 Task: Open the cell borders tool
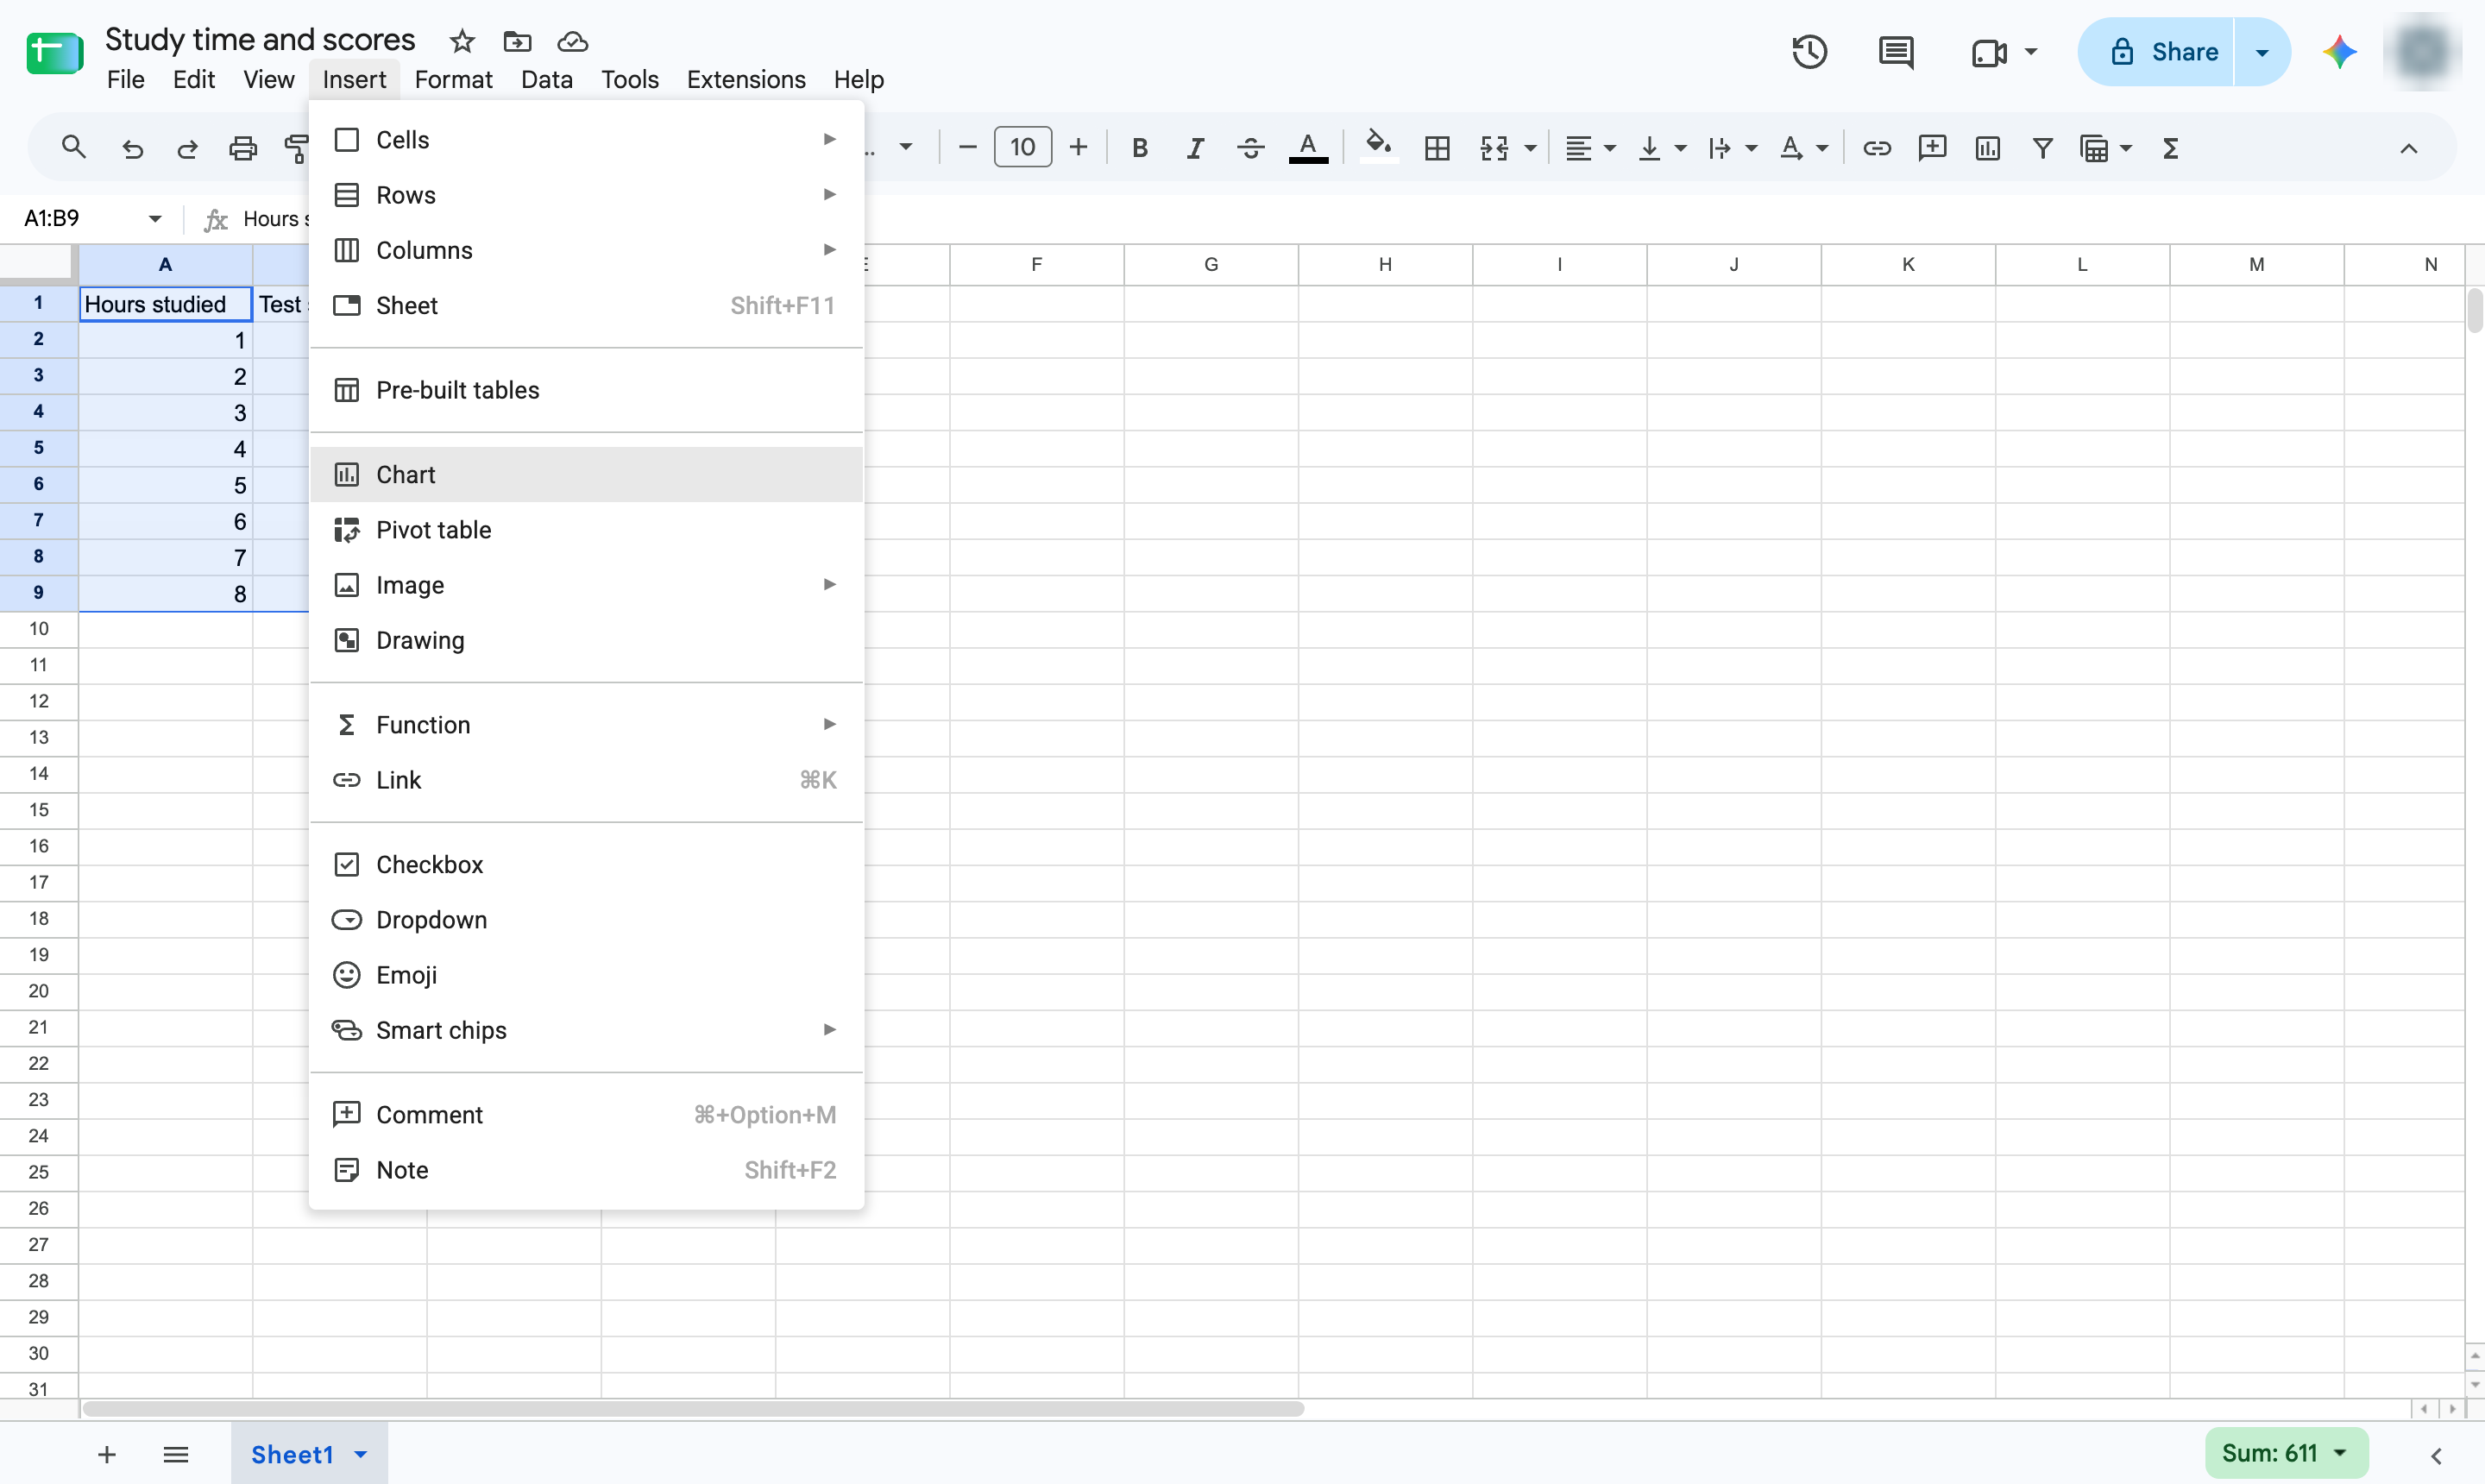click(x=1437, y=148)
